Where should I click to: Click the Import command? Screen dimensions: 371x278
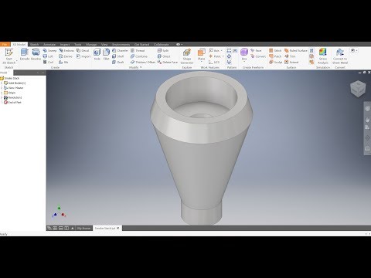click(83, 56)
